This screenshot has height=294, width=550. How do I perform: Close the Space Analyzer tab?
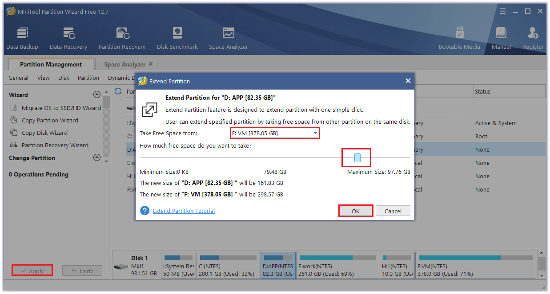point(151,64)
